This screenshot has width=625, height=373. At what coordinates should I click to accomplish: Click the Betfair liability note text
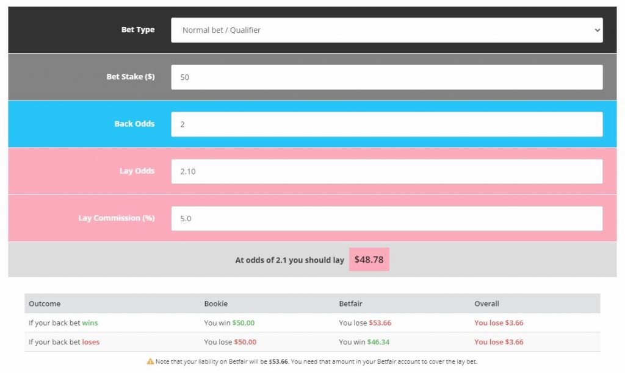tap(316, 361)
